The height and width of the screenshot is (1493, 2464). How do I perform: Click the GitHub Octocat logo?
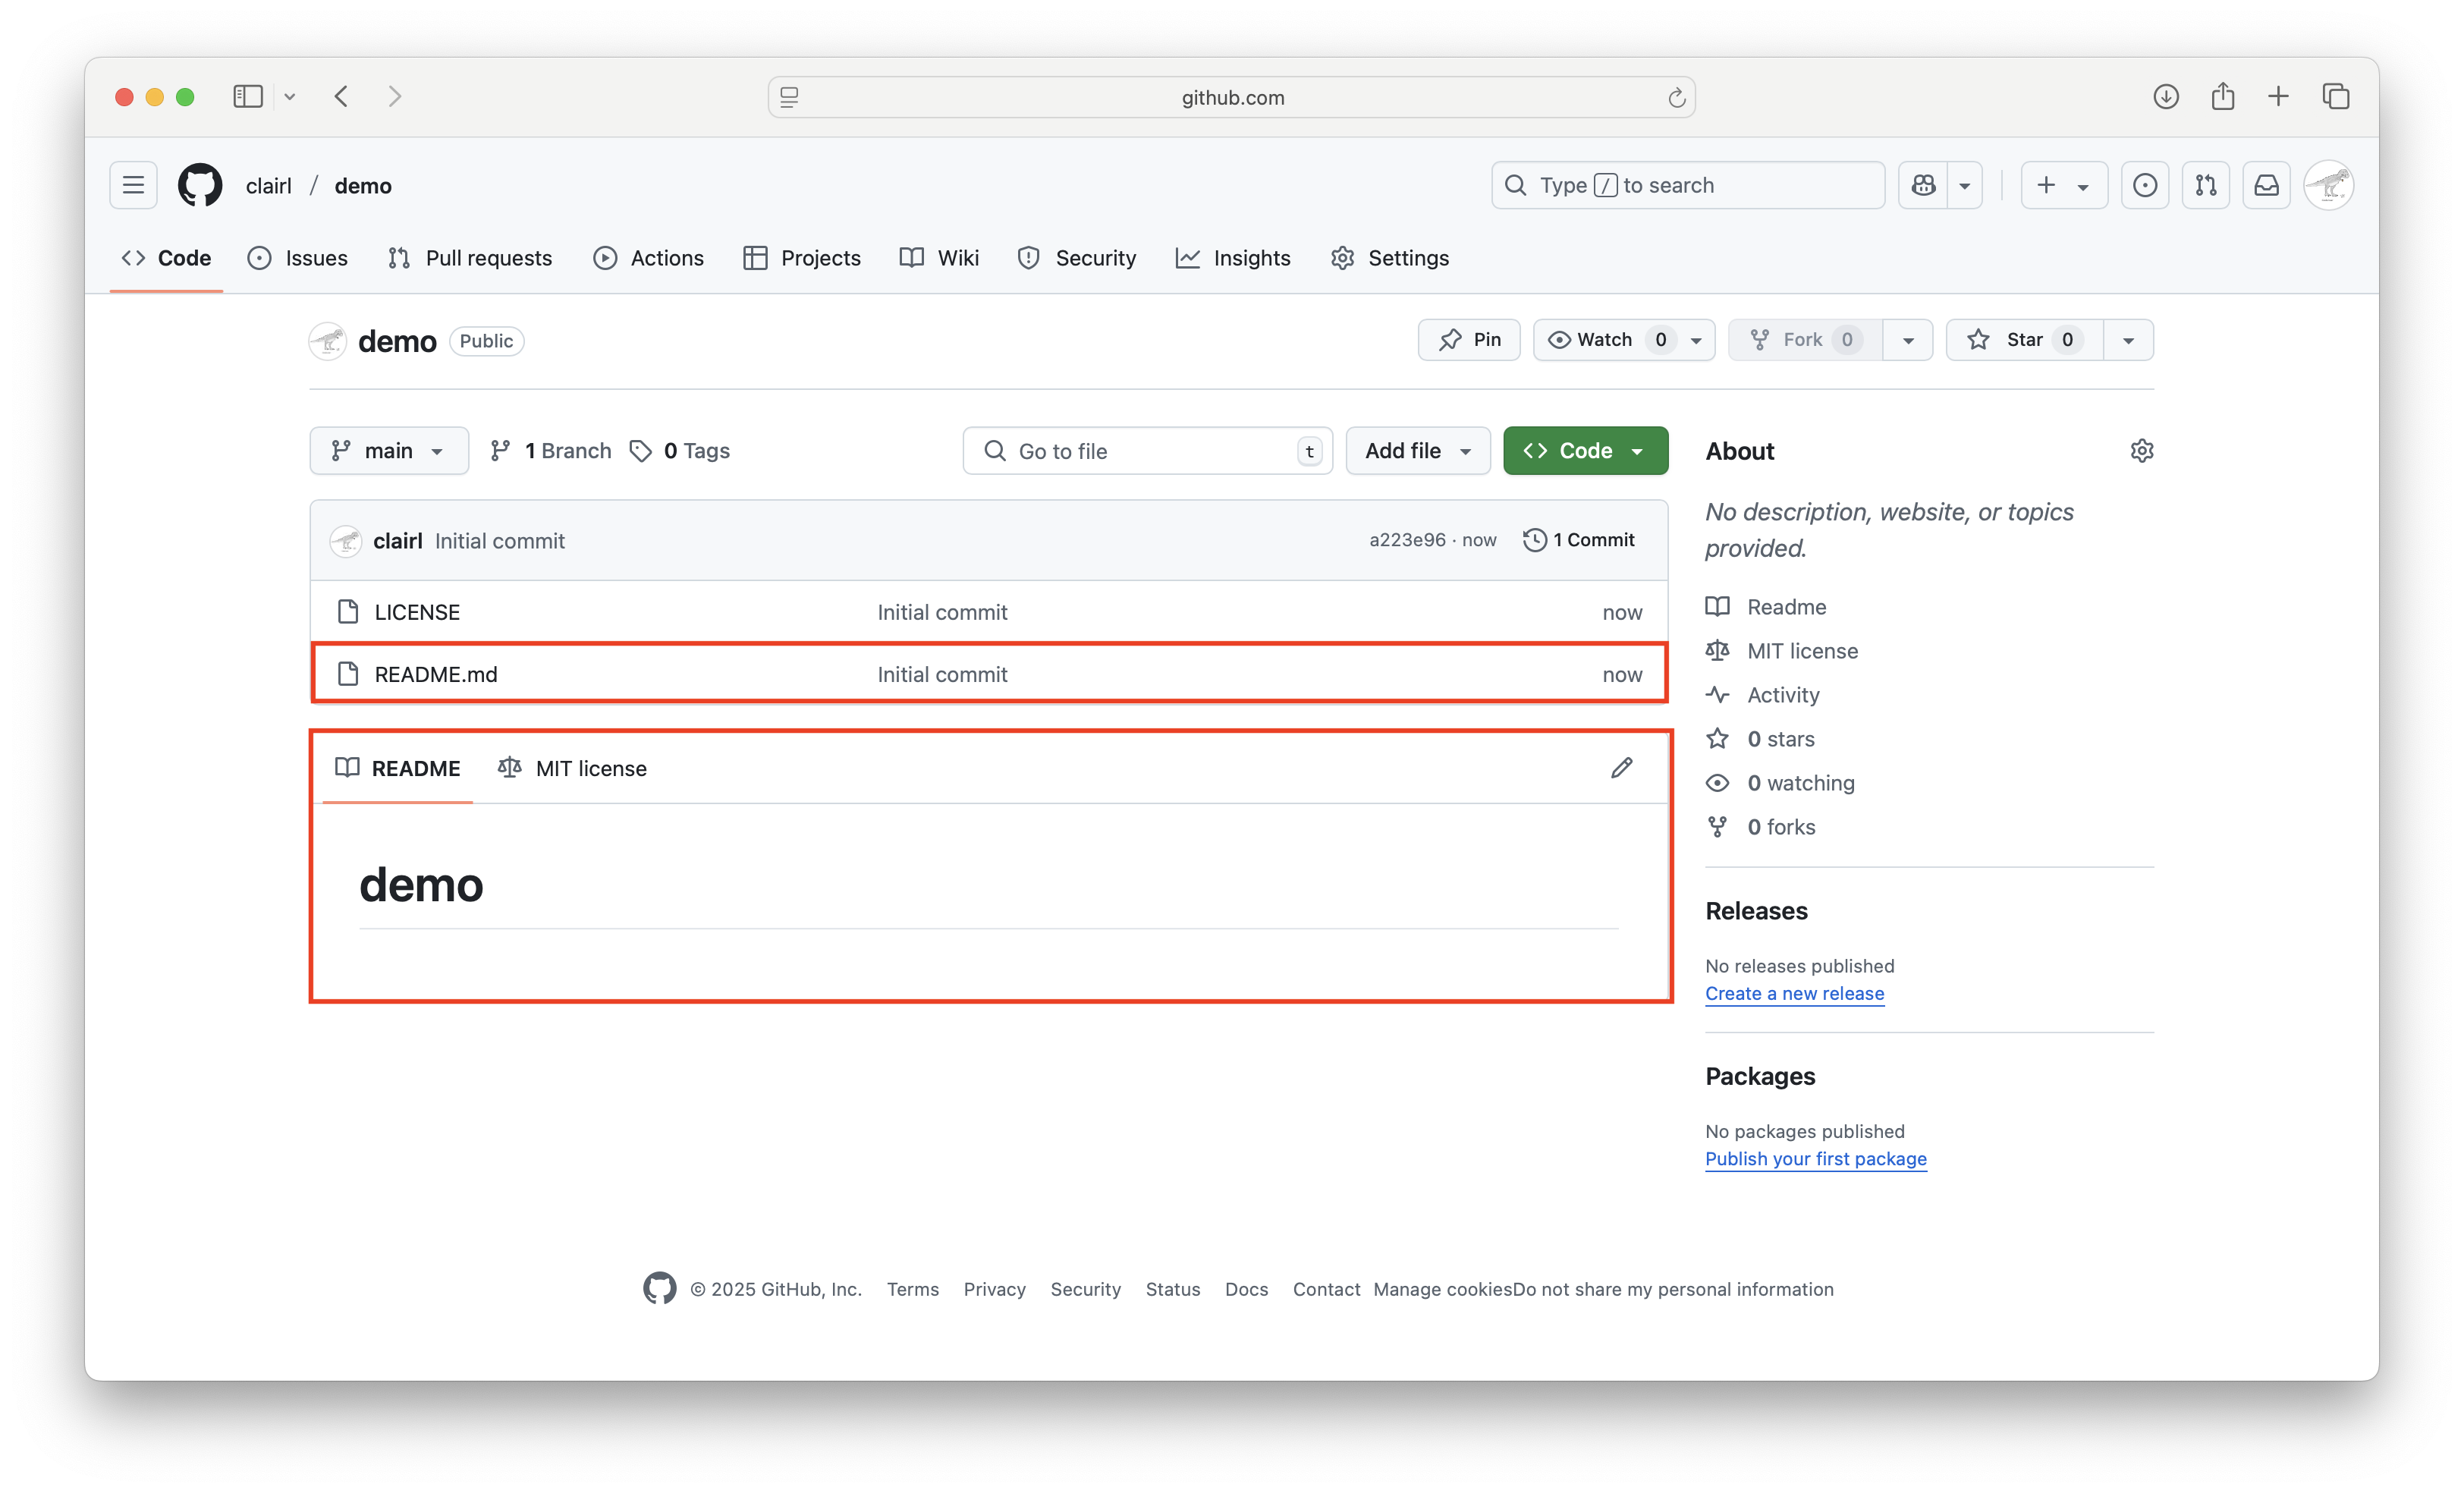200,185
